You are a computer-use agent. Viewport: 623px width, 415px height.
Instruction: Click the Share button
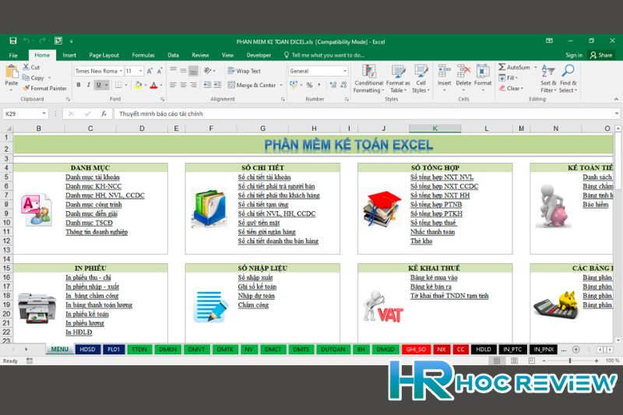[x=601, y=55]
